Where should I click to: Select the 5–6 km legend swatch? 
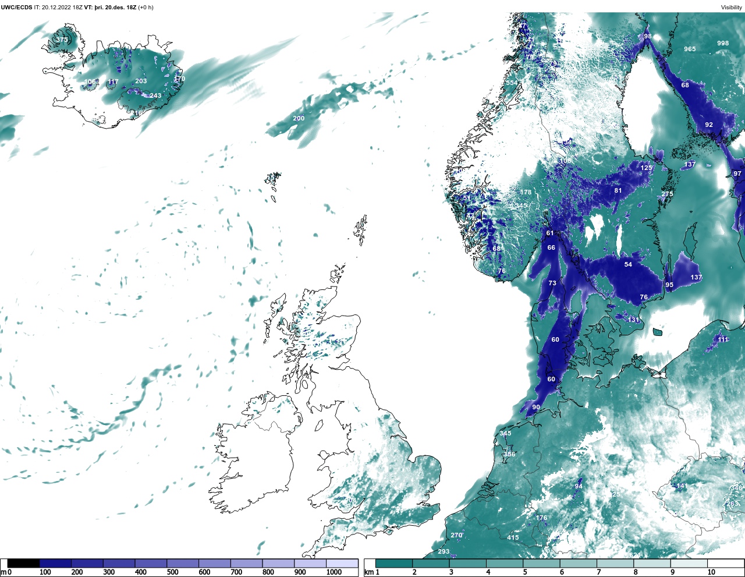coord(541,563)
